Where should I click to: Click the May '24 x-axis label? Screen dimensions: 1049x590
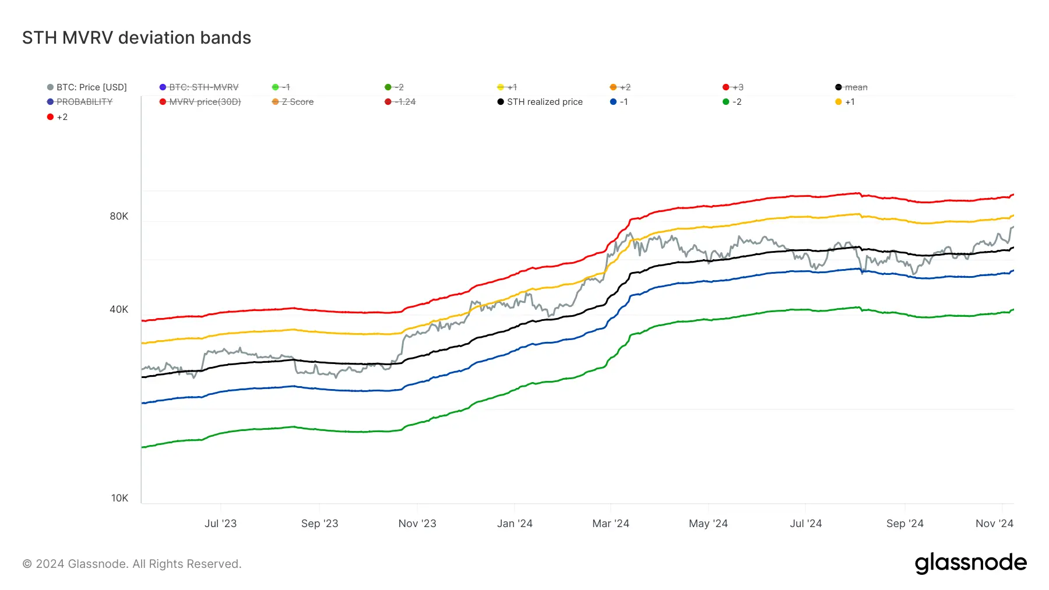(x=708, y=524)
